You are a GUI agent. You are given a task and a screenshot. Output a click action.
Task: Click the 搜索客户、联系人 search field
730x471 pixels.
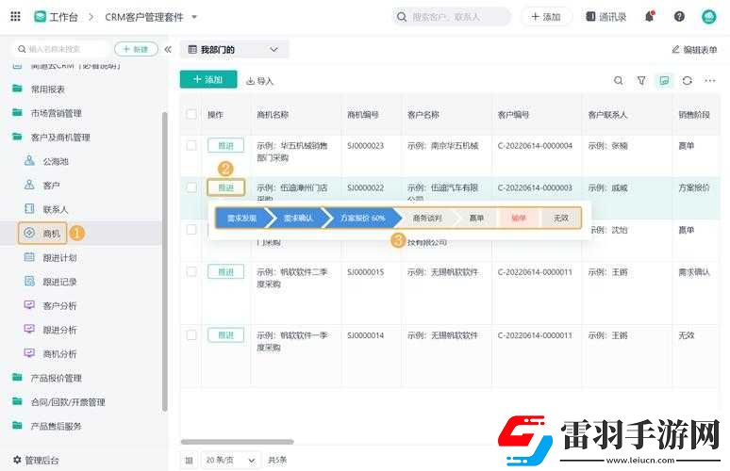coord(451,17)
